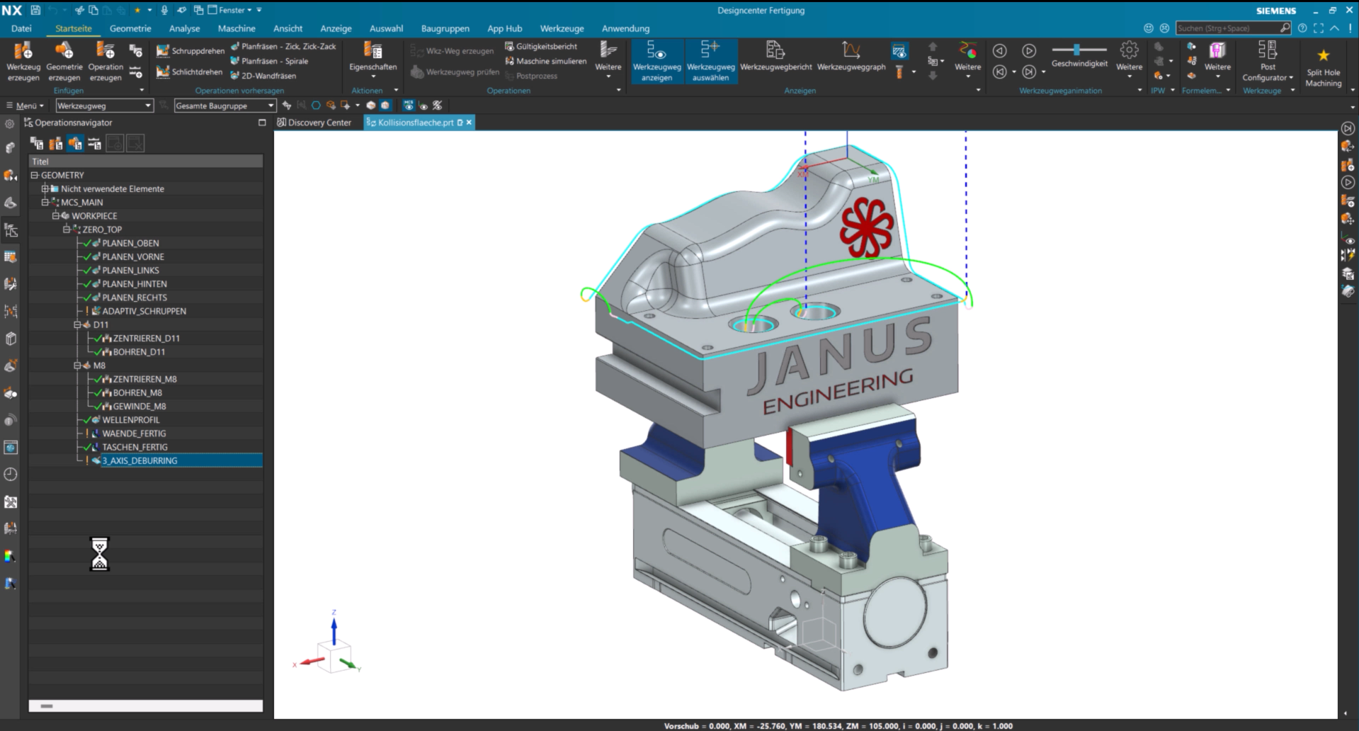Switch to the Geometrie ribbon tab
Screen dimensions: 1359x731
(130, 28)
